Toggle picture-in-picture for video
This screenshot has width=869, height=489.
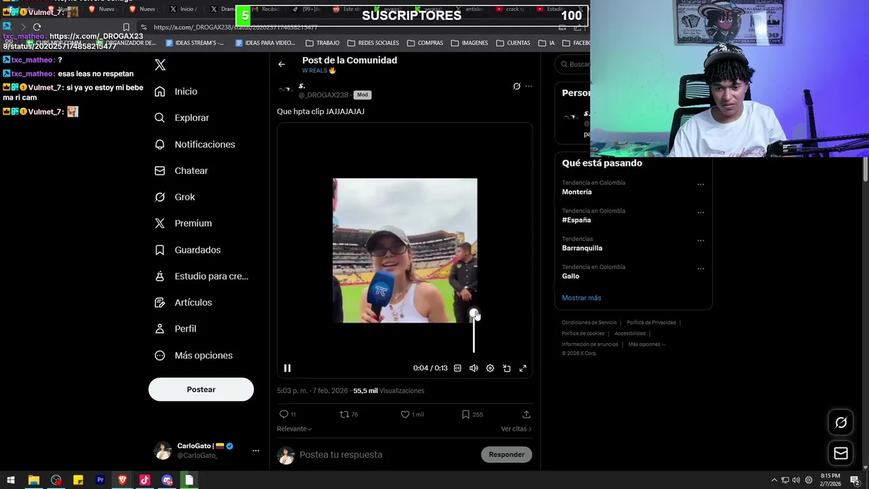(x=506, y=368)
